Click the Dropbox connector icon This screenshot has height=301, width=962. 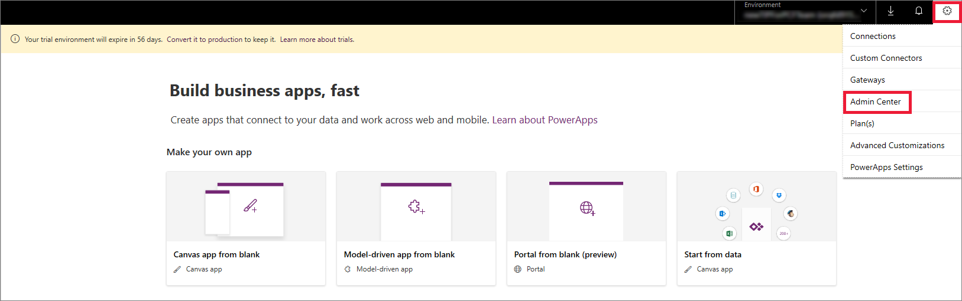779,195
